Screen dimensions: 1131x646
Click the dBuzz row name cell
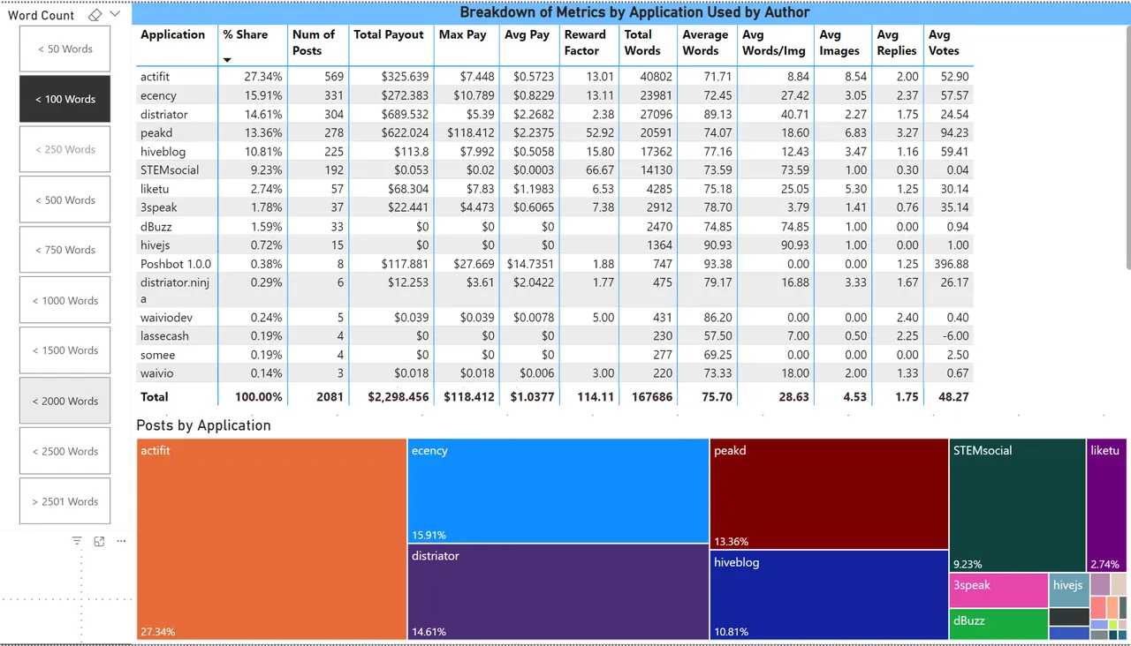pyautogui.click(x=157, y=226)
